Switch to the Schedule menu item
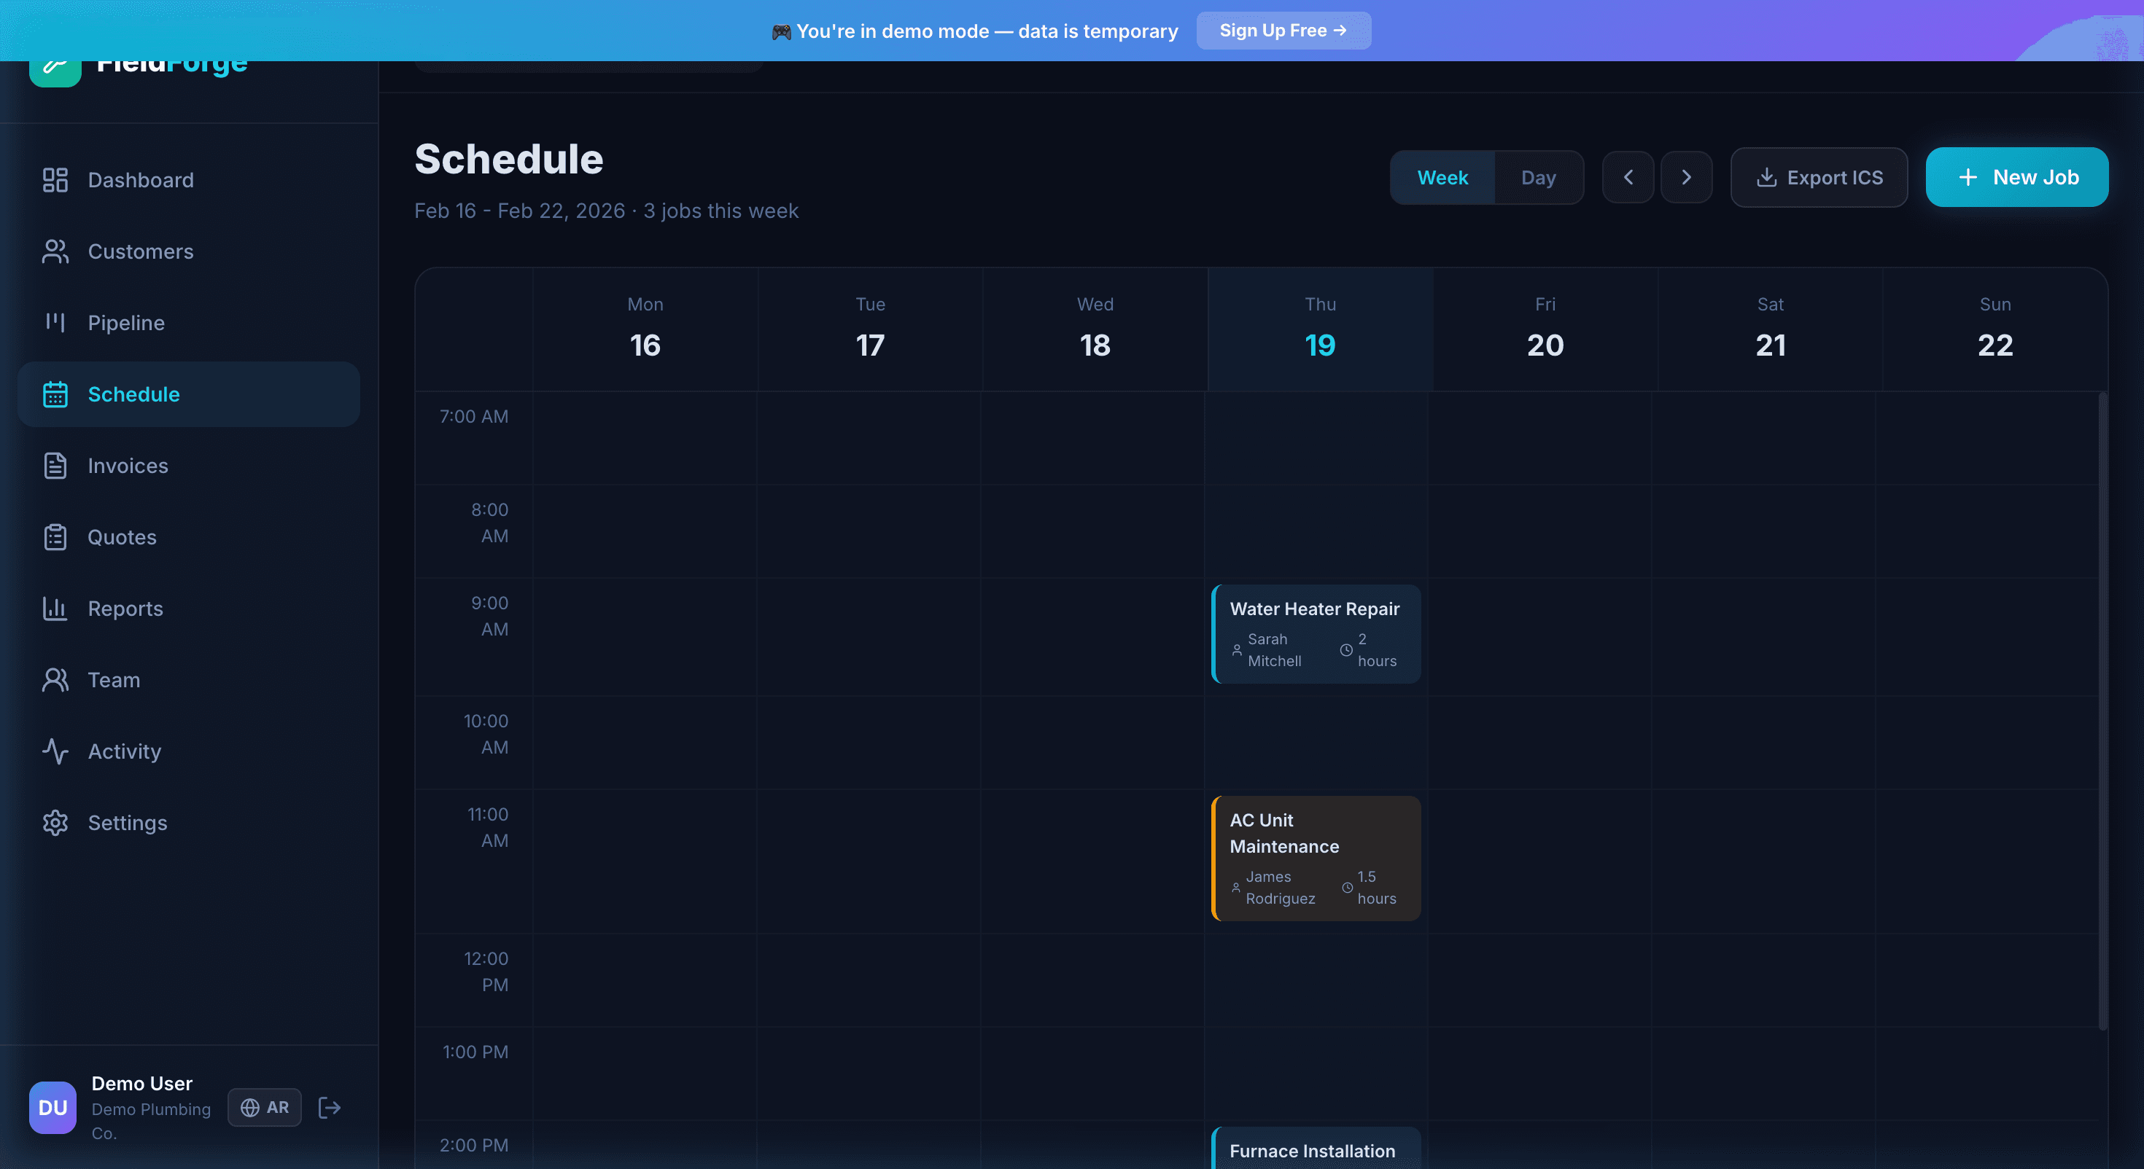 pyautogui.click(x=134, y=394)
